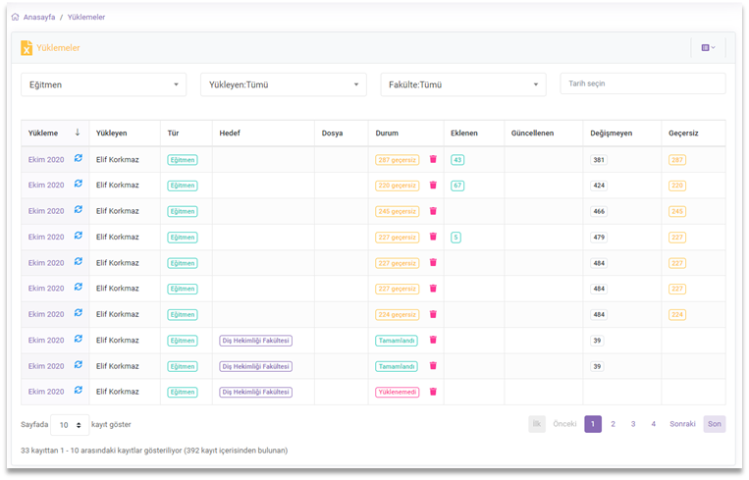The width and height of the screenshot is (749, 480).
Task: Go to page 4
Action: pos(654,424)
